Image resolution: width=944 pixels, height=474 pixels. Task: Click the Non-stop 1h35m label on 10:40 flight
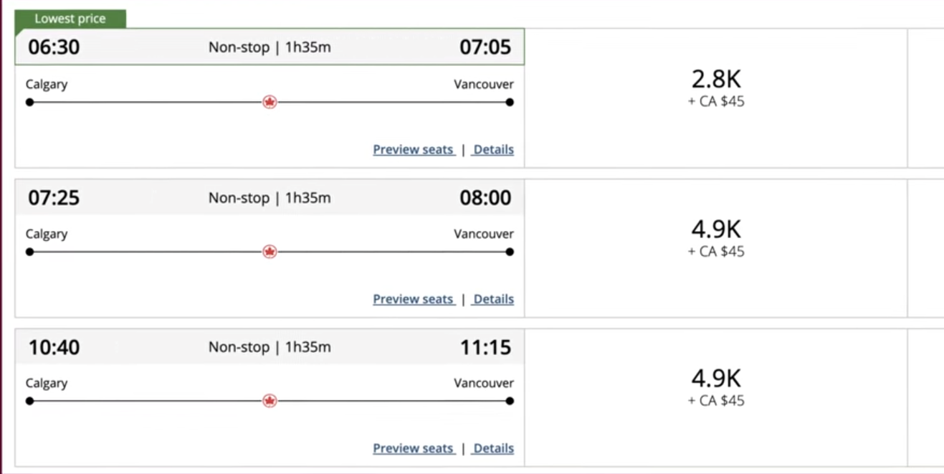270,347
